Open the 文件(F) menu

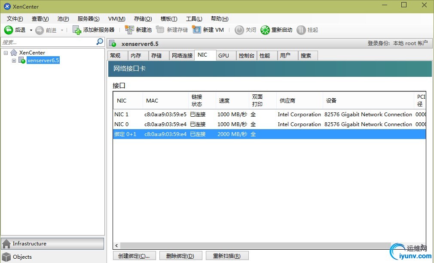click(15, 19)
